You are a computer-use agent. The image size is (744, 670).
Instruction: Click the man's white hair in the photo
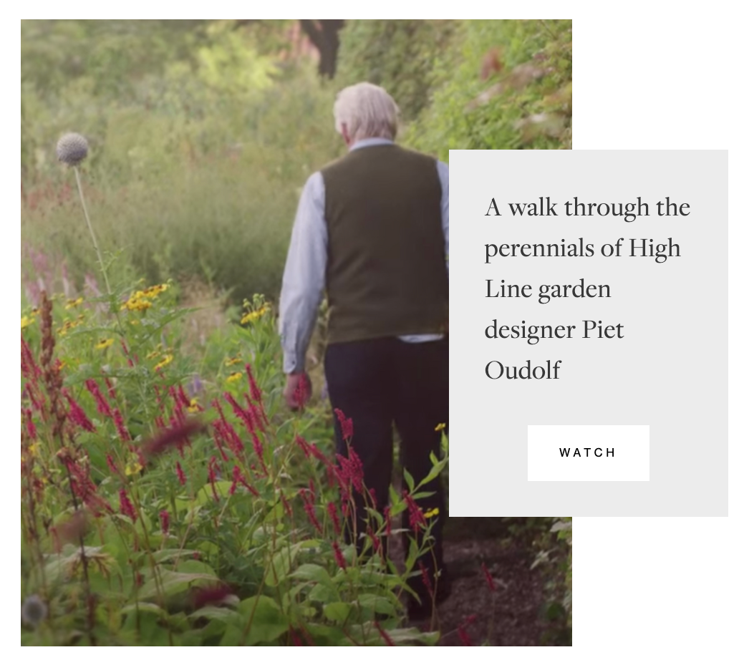(x=367, y=110)
